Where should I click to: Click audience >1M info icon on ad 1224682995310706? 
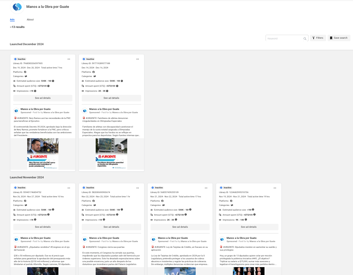[253, 209]
